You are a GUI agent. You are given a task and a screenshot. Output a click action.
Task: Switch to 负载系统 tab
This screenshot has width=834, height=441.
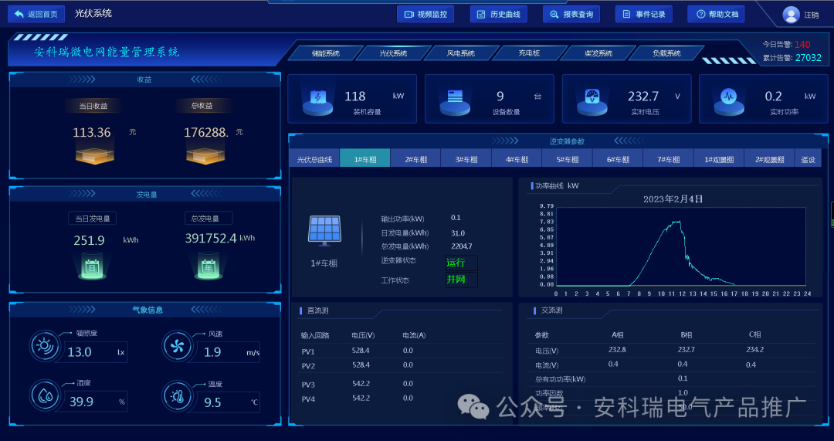point(666,53)
